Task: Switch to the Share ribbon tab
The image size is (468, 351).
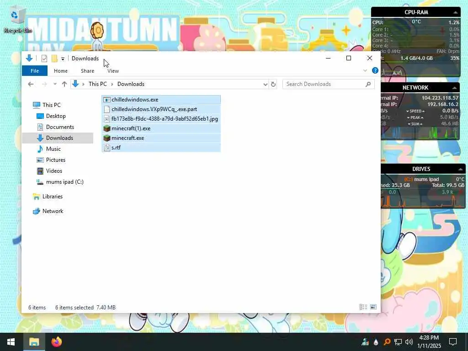Action: click(x=87, y=71)
